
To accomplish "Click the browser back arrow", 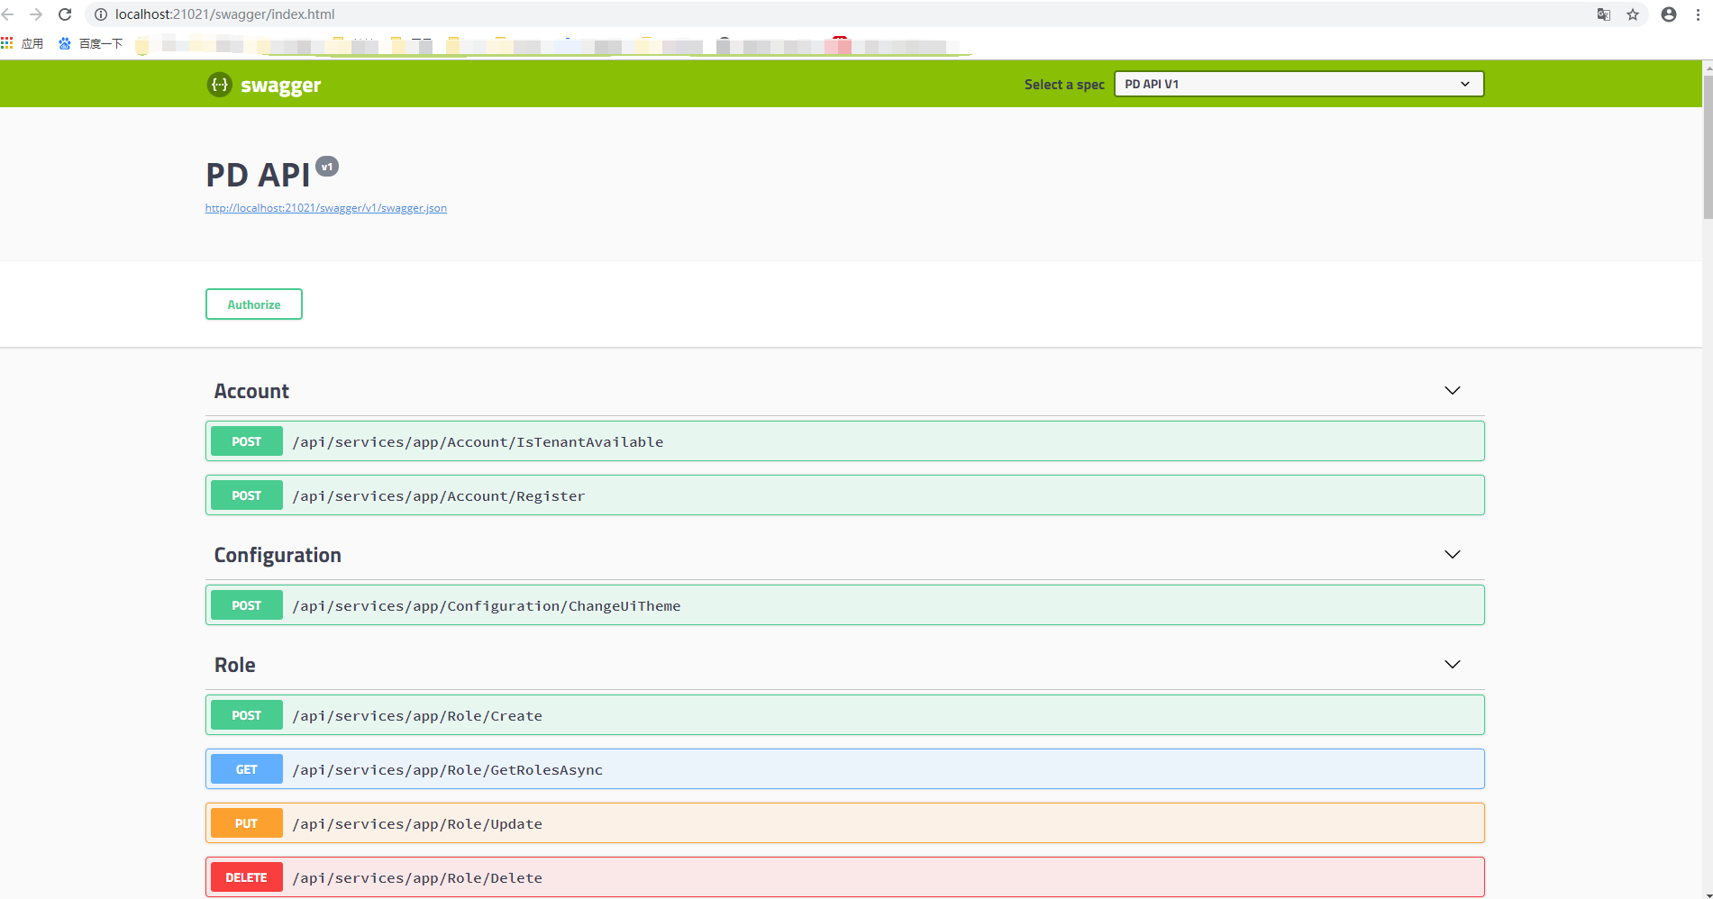I will pyautogui.click(x=8, y=14).
